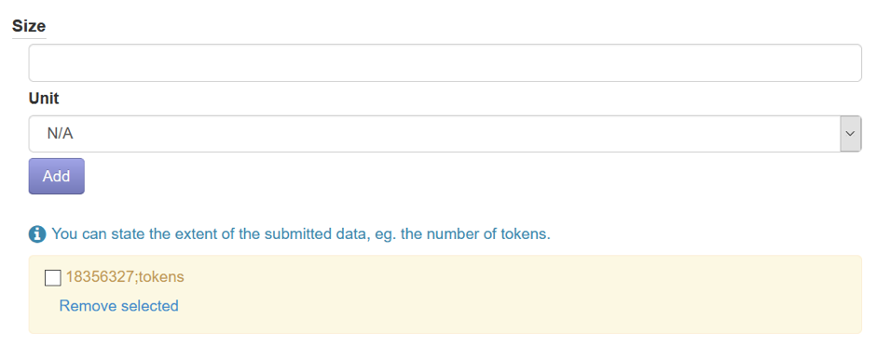The width and height of the screenshot is (876, 346).
Task: Place the cursor in the empty Size box
Action: pyautogui.click(x=445, y=63)
